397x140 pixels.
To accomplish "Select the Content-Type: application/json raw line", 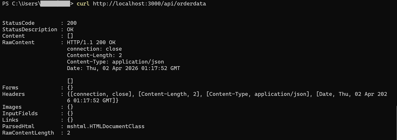I will pyautogui.click(x=115, y=62).
